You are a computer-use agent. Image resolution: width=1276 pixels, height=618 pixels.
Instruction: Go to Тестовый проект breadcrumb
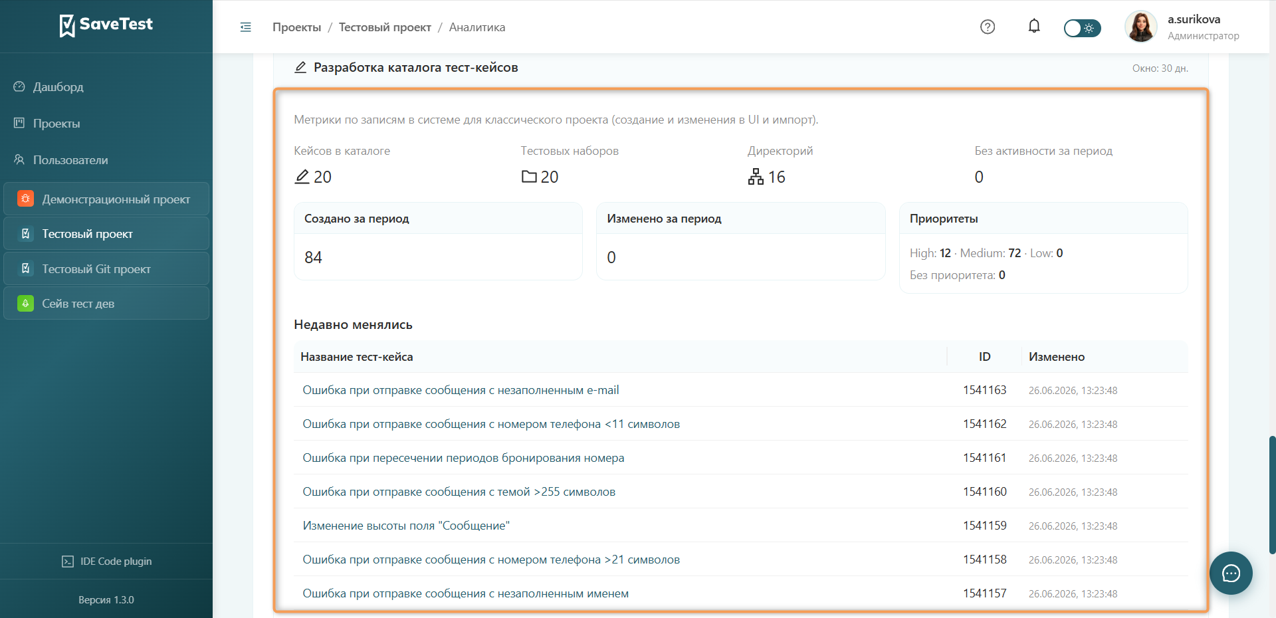pos(385,27)
